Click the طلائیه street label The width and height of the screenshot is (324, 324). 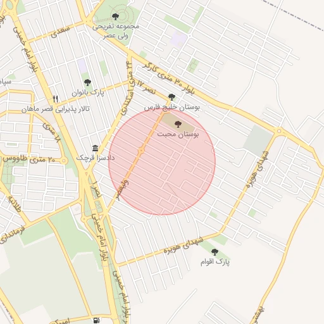[15, 204]
